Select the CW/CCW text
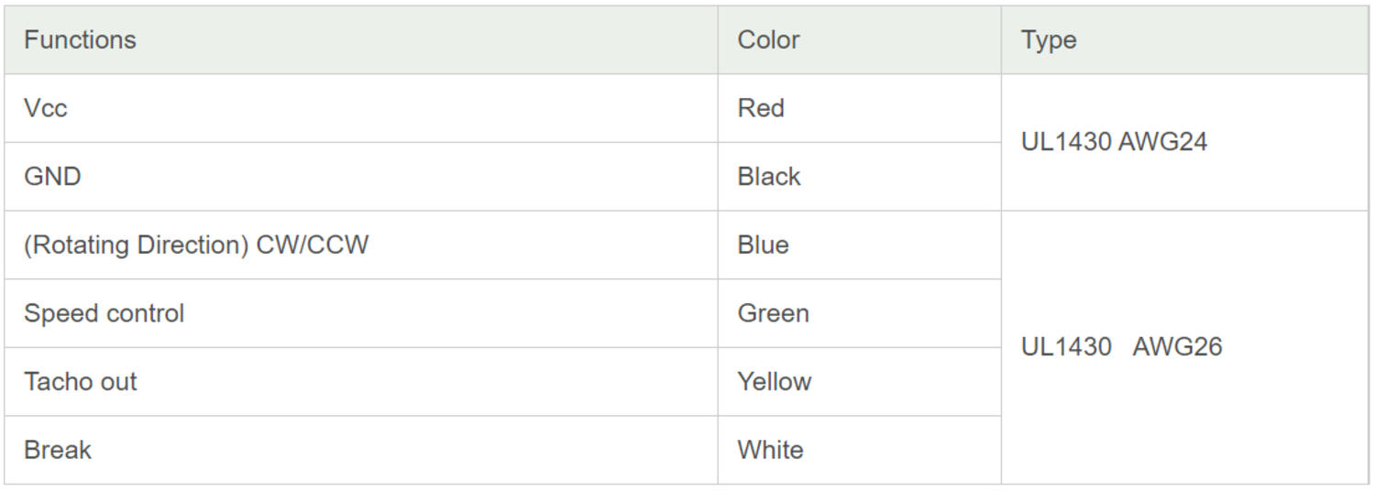Image resolution: width=1375 pixels, height=491 pixels. click(x=313, y=245)
